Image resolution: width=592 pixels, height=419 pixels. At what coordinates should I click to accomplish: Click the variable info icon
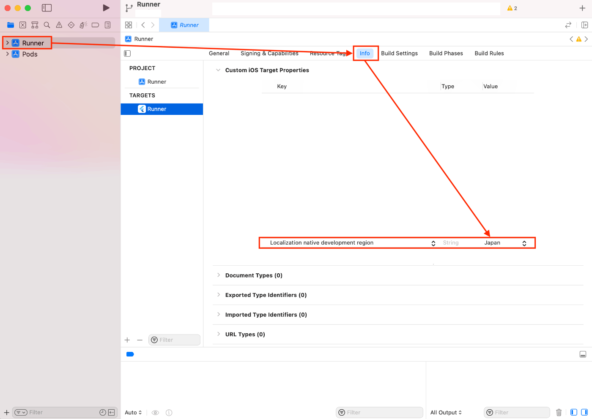pyautogui.click(x=169, y=413)
